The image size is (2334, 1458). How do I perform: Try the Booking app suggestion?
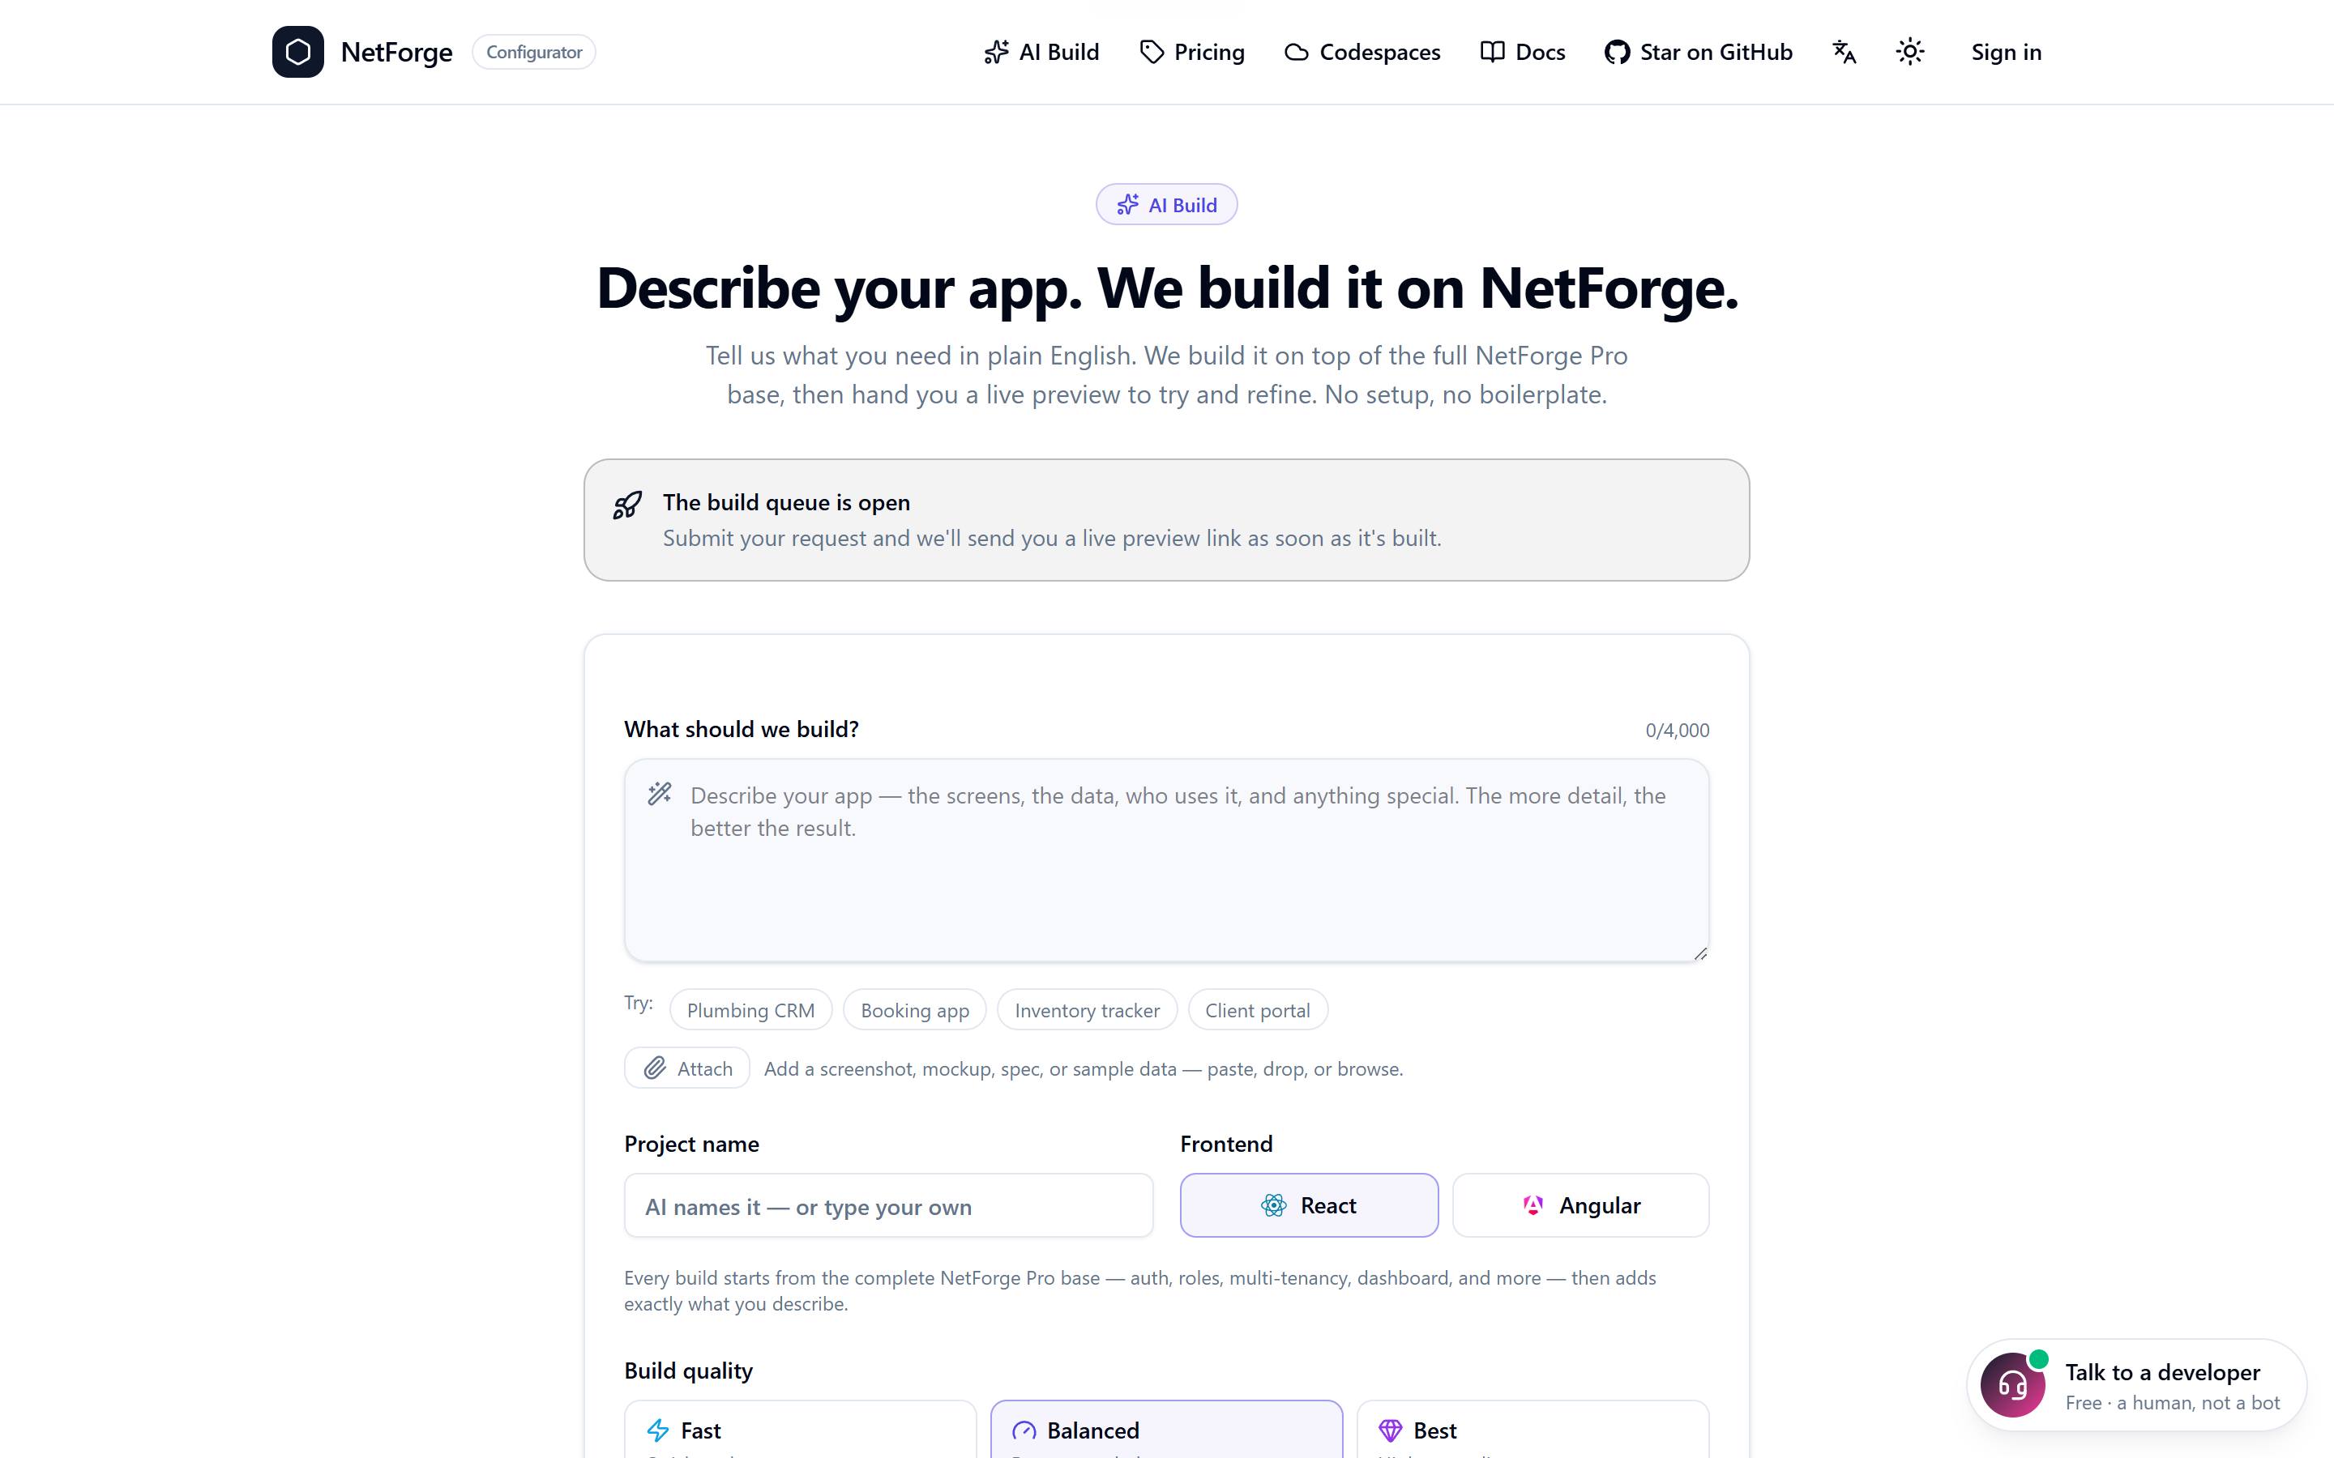(914, 1009)
